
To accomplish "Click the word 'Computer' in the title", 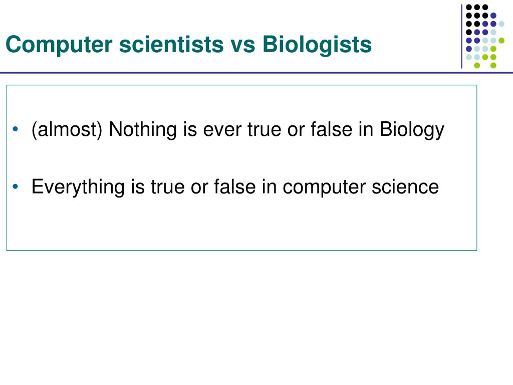I will point(59,45).
